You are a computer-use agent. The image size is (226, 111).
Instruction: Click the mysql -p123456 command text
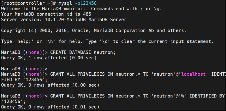(78, 3)
